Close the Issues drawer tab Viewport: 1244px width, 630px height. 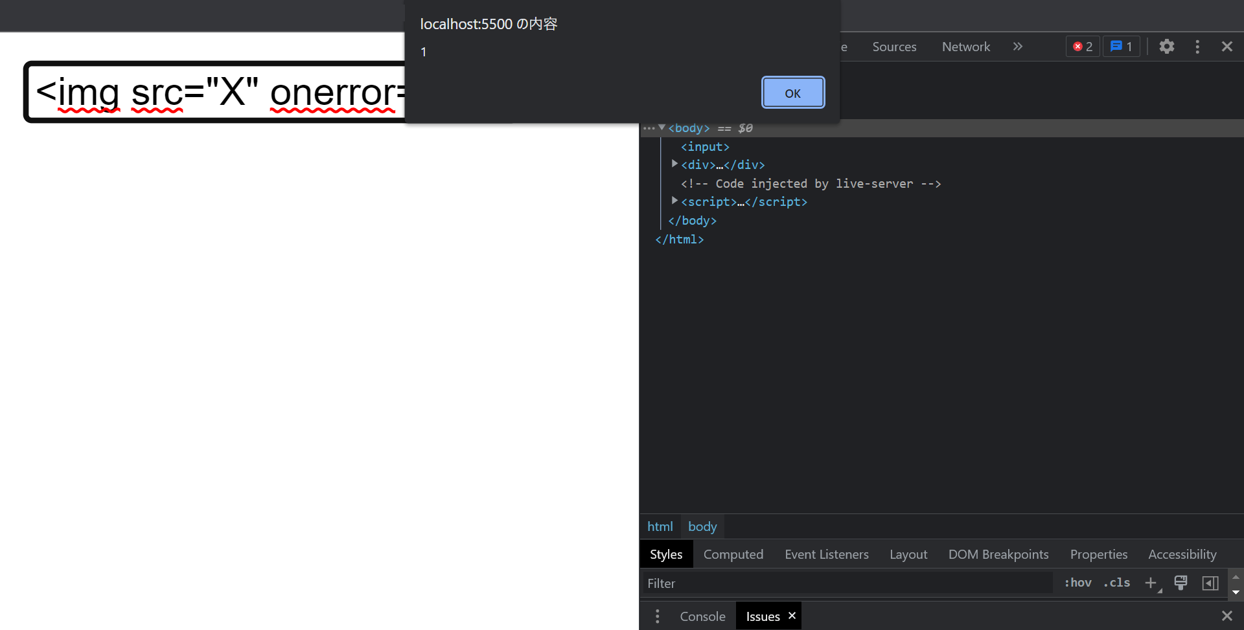point(792,616)
